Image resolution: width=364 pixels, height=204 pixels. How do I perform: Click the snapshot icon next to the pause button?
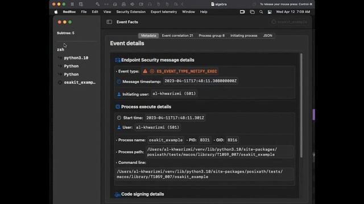click(x=81, y=4)
